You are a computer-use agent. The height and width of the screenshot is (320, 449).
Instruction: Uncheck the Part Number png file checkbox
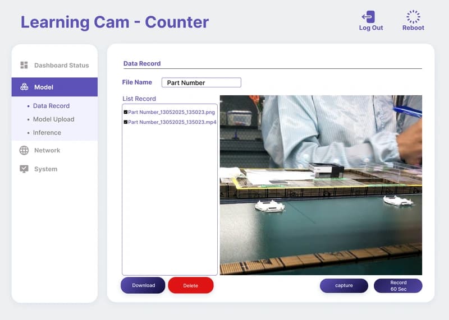click(125, 112)
